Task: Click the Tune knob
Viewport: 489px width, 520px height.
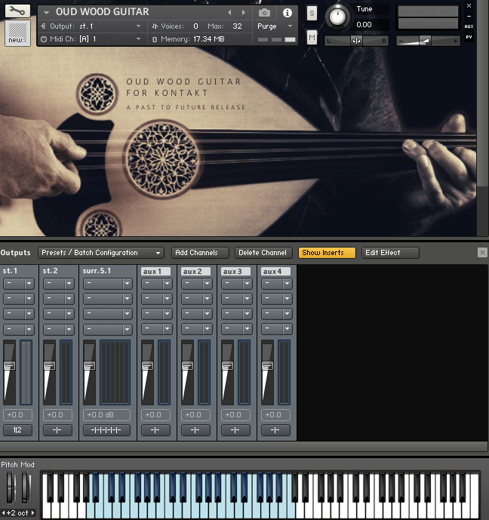Action: (x=338, y=16)
